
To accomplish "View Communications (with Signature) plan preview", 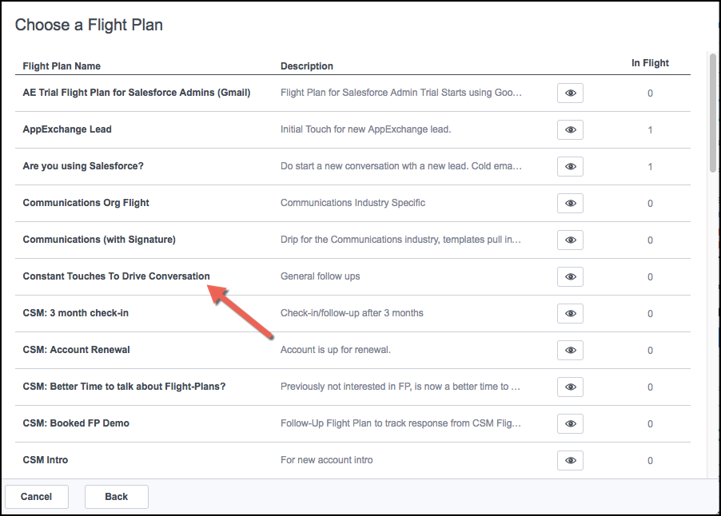I will [x=570, y=240].
